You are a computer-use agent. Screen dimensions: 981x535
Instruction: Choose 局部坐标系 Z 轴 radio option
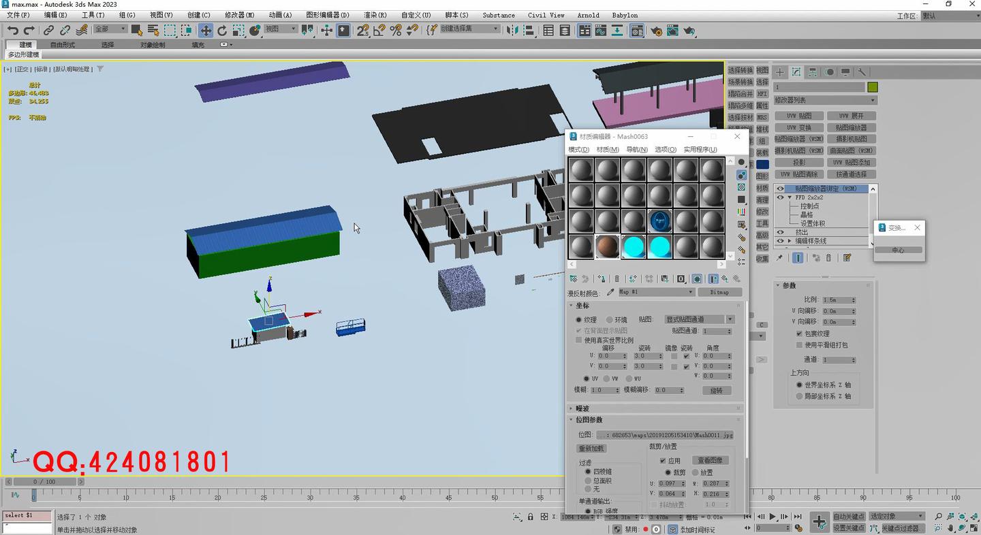click(799, 396)
